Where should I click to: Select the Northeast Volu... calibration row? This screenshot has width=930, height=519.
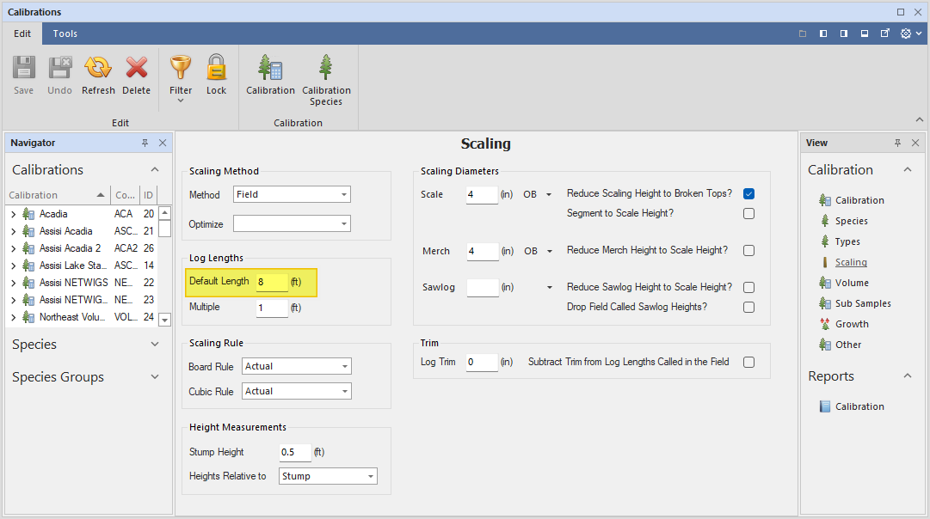click(x=83, y=317)
